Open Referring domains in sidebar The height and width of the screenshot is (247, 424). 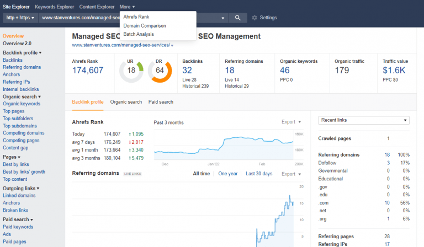click(x=22, y=67)
